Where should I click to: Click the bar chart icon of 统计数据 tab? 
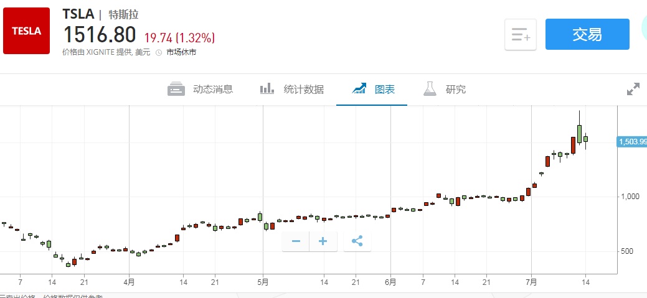[x=267, y=88]
